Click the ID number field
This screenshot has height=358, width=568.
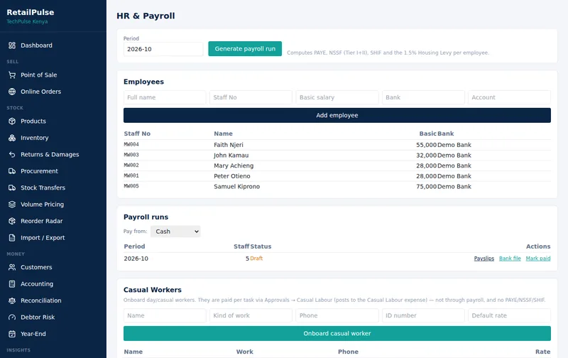(423, 315)
